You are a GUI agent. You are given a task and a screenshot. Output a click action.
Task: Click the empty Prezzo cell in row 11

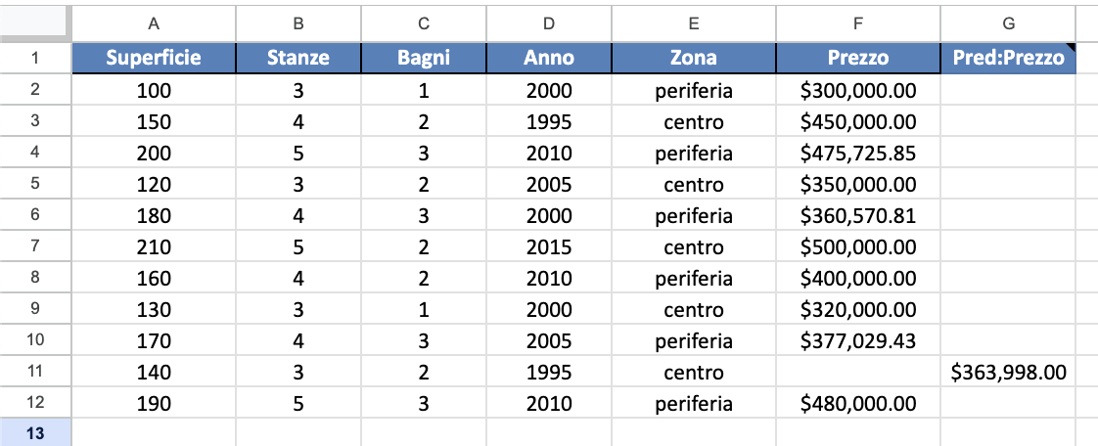point(858,372)
